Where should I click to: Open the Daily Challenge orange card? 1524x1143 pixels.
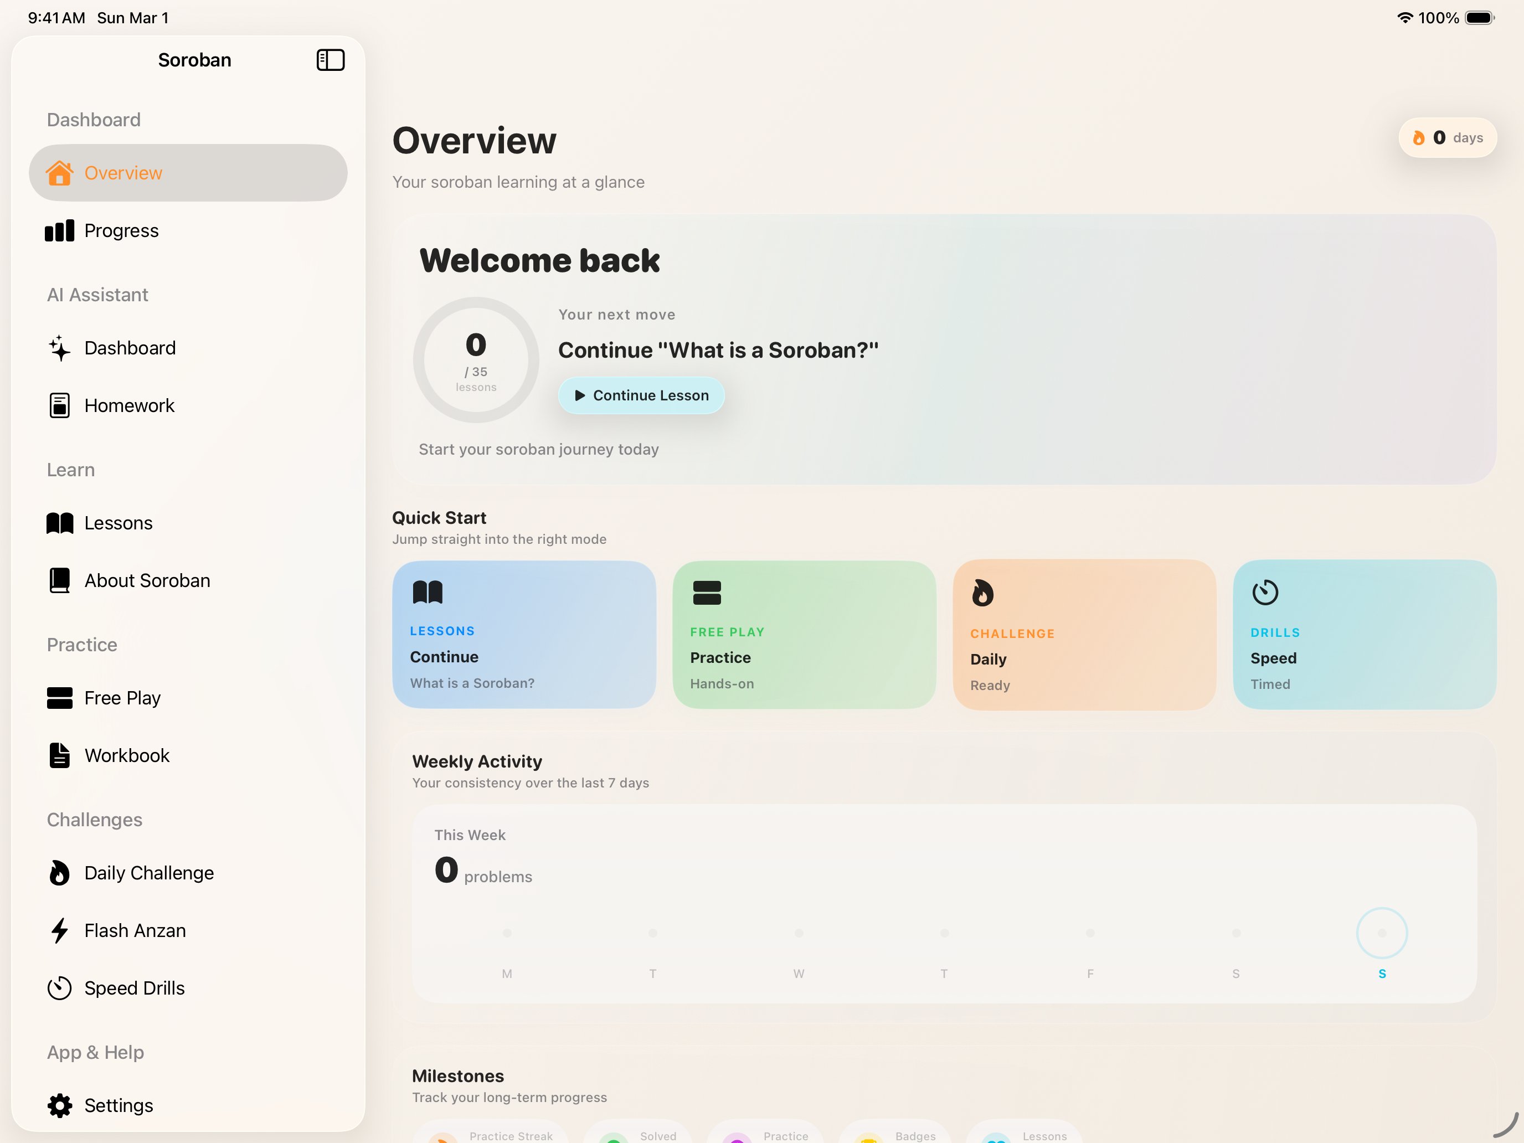click(1084, 635)
